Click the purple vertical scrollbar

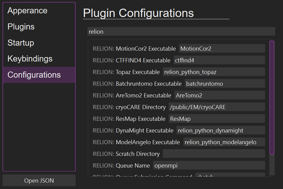click(x=272, y=98)
